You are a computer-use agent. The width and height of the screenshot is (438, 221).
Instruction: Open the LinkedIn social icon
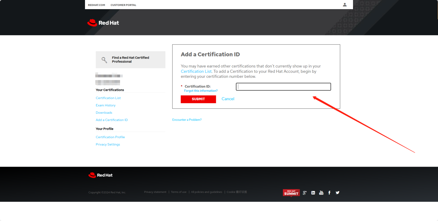313,193
